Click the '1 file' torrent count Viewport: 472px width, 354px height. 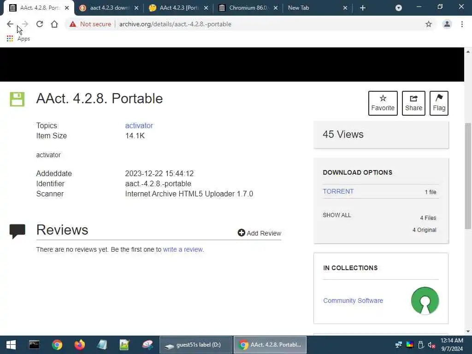pyautogui.click(x=431, y=192)
